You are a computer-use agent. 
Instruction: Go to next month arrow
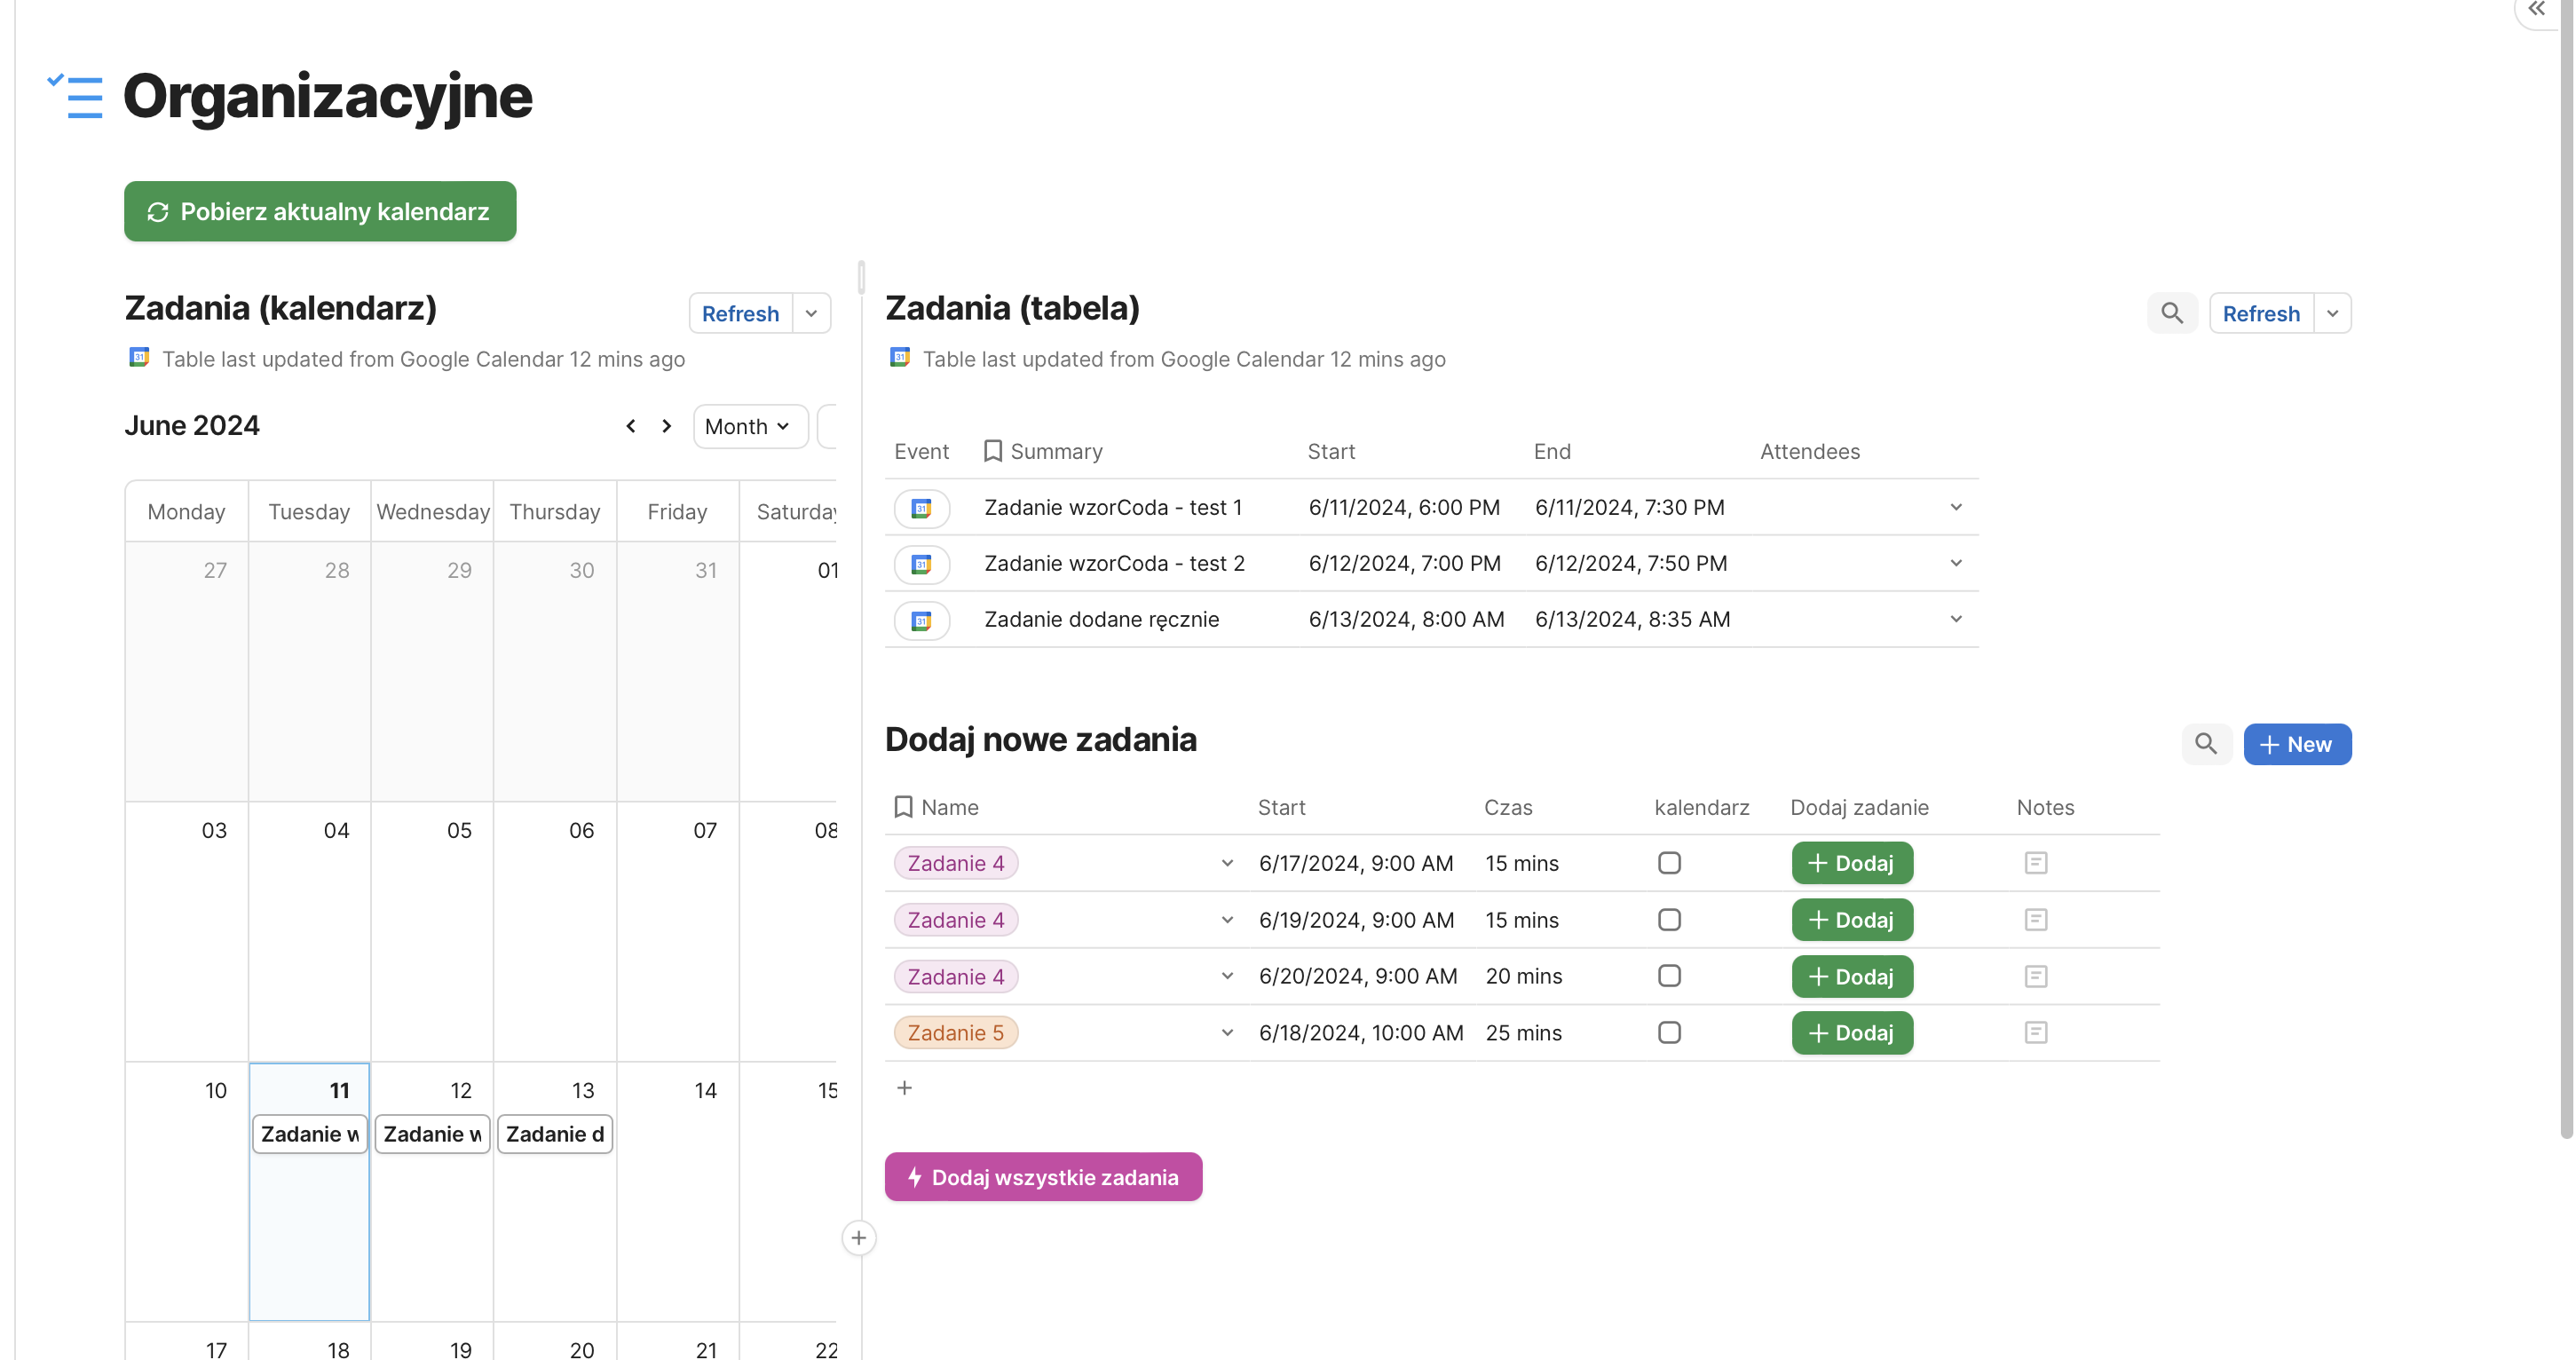click(x=667, y=426)
